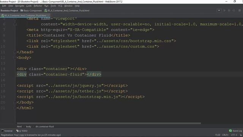243x137 pixels.
Task: Click the registration status message
Action: 31,135
